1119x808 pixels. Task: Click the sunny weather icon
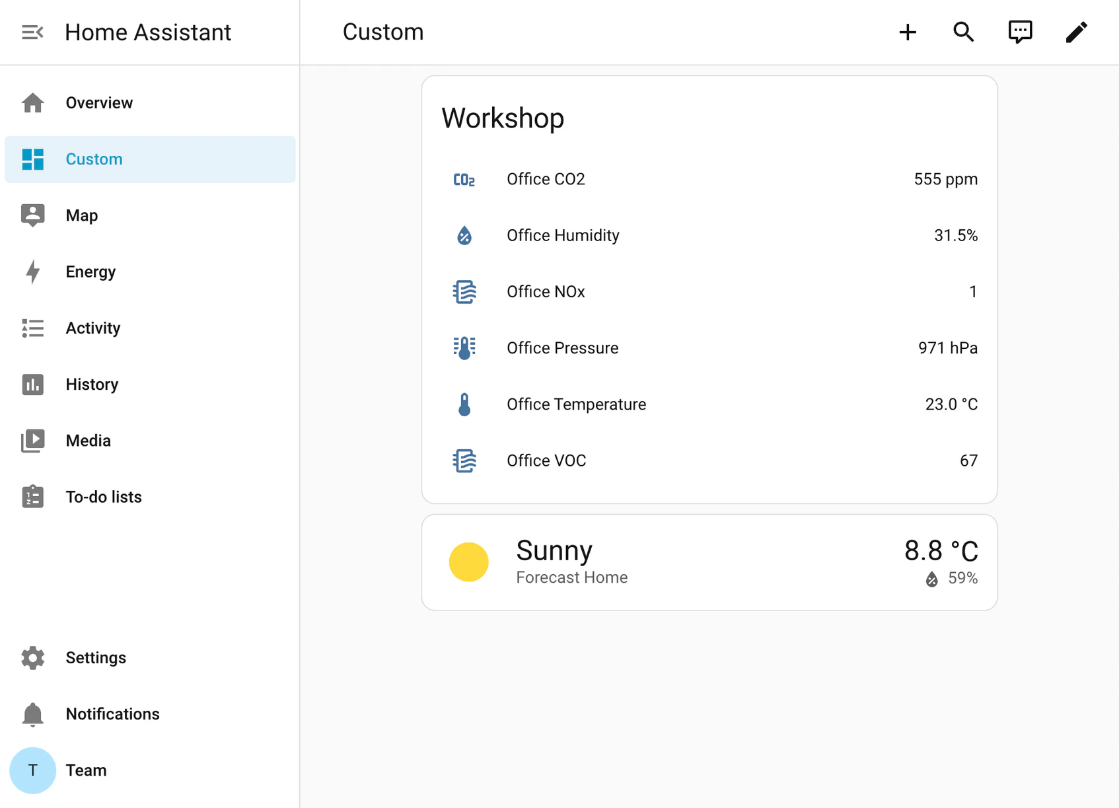point(469,562)
